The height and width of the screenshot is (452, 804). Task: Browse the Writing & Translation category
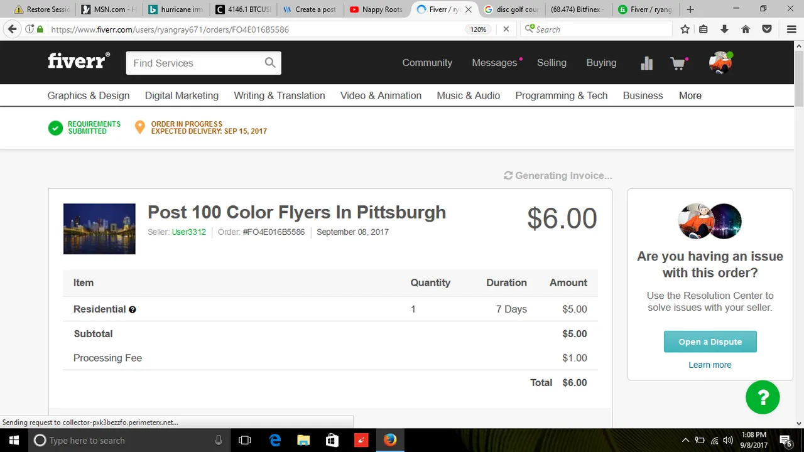click(x=280, y=95)
